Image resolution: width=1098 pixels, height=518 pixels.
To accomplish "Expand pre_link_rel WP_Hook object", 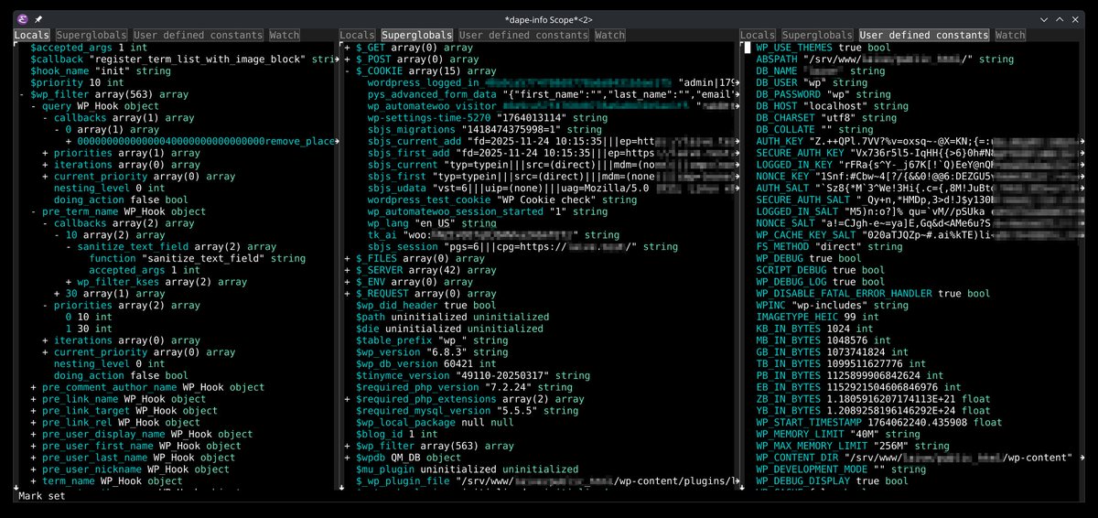I will click(x=33, y=423).
